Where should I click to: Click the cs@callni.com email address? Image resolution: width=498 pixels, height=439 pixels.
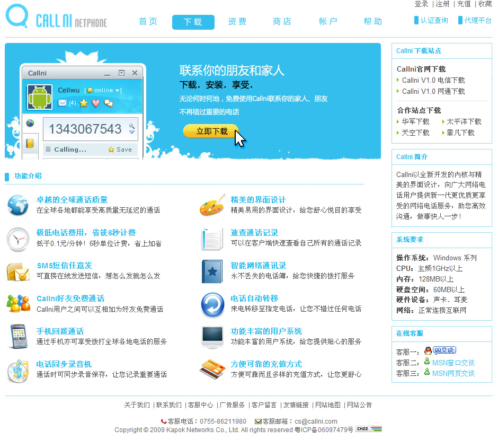pos(316,421)
